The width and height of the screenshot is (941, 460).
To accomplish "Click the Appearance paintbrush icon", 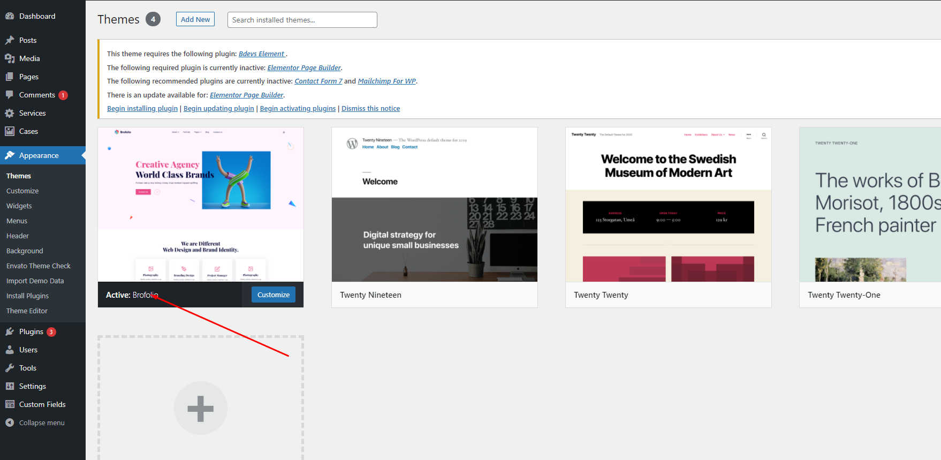I will (x=10, y=155).
